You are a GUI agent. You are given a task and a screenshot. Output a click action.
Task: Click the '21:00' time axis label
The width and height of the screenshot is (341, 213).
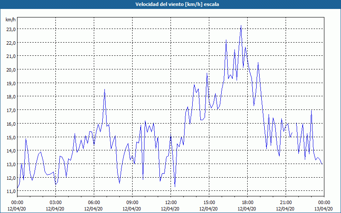coord(286,203)
